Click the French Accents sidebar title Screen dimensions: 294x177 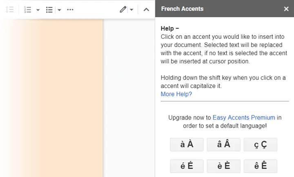point(182,9)
